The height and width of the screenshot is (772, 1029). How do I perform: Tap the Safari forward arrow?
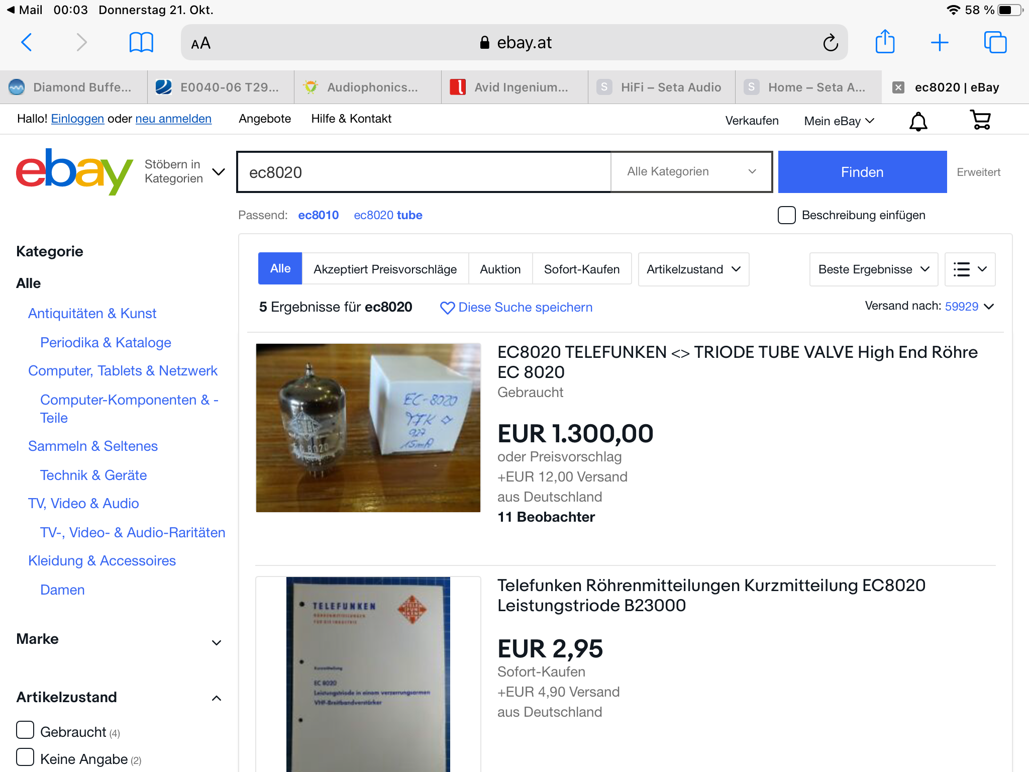[81, 42]
